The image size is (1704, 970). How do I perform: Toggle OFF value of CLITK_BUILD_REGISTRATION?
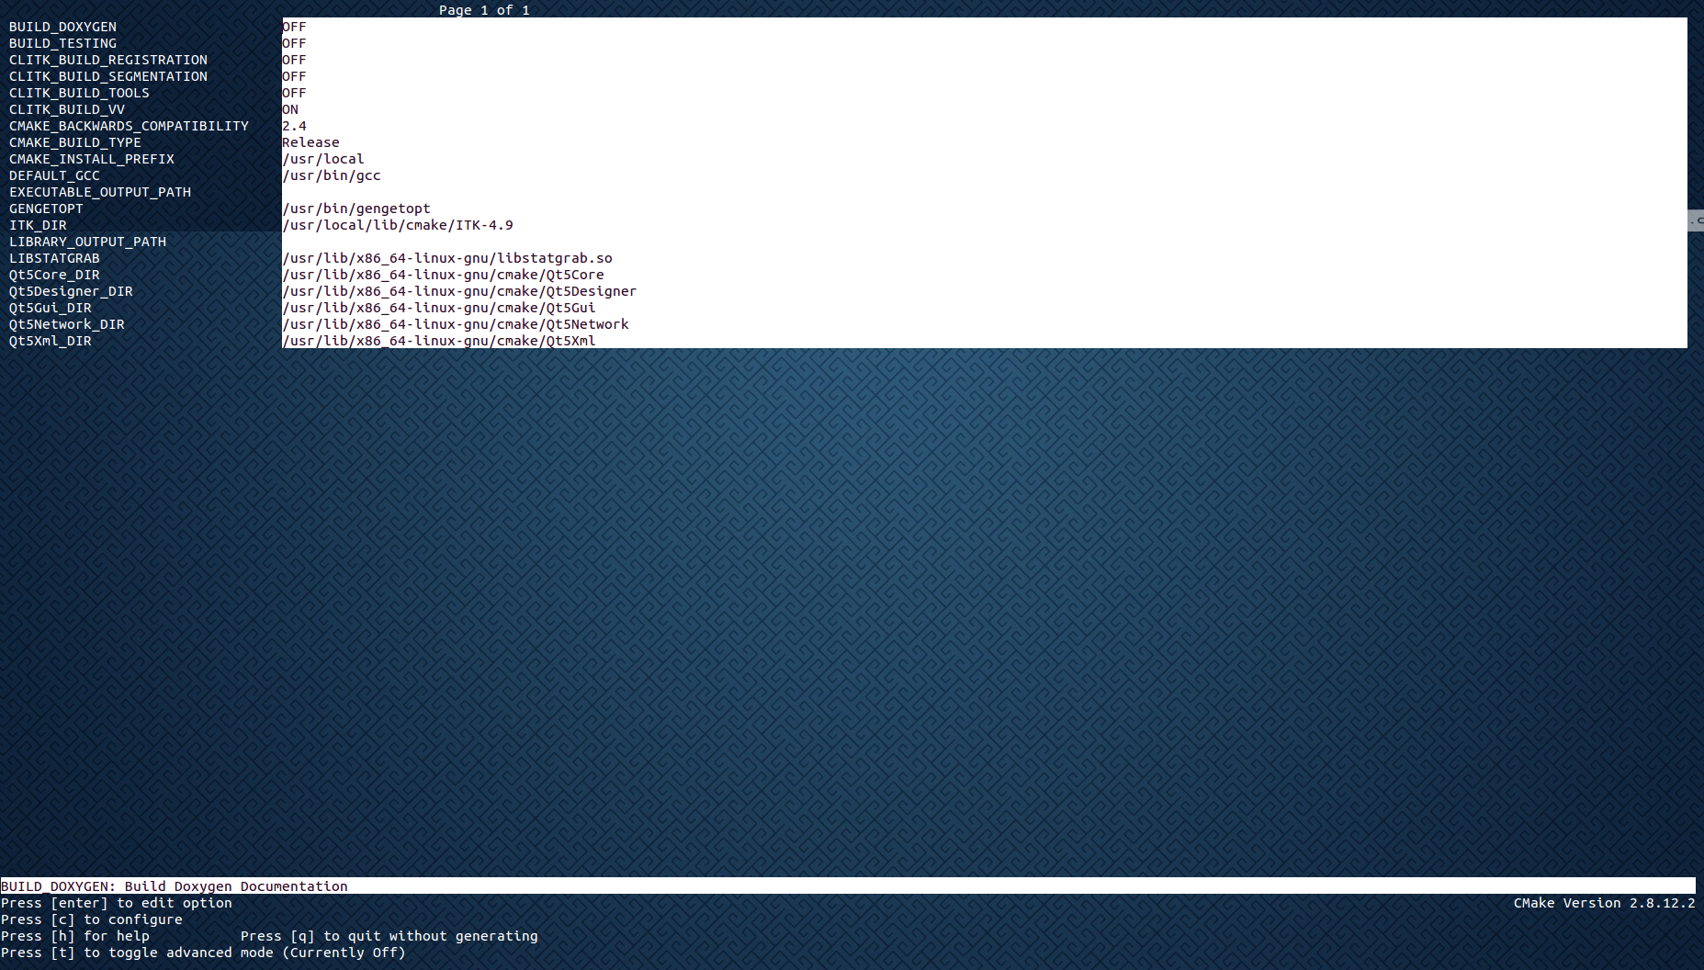point(294,60)
